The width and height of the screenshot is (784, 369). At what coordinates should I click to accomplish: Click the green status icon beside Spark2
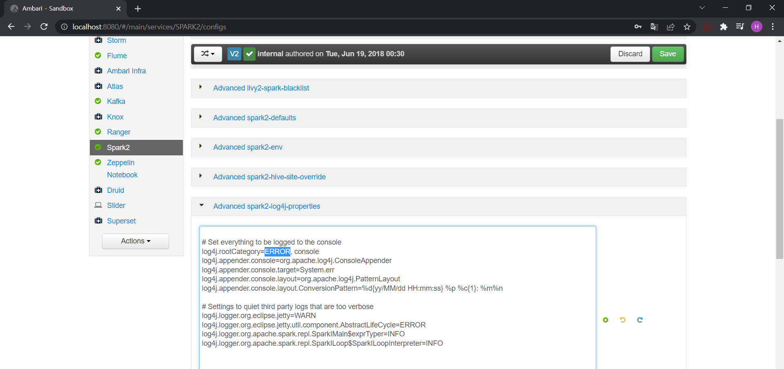click(98, 147)
